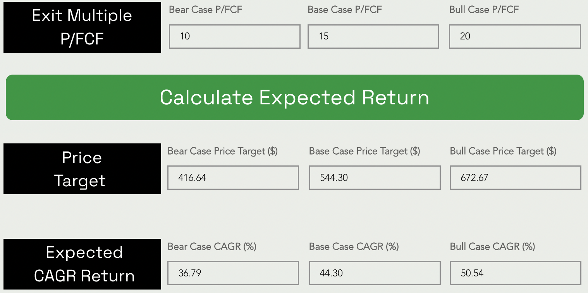The image size is (588, 293).
Task: Focus the Bear Case P/FCF input
Action: 234,37
